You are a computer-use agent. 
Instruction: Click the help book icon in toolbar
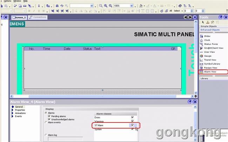[180, 6]
